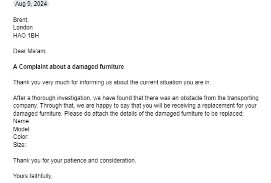Place cursor after the 'Color:' field label

point(30,137)
